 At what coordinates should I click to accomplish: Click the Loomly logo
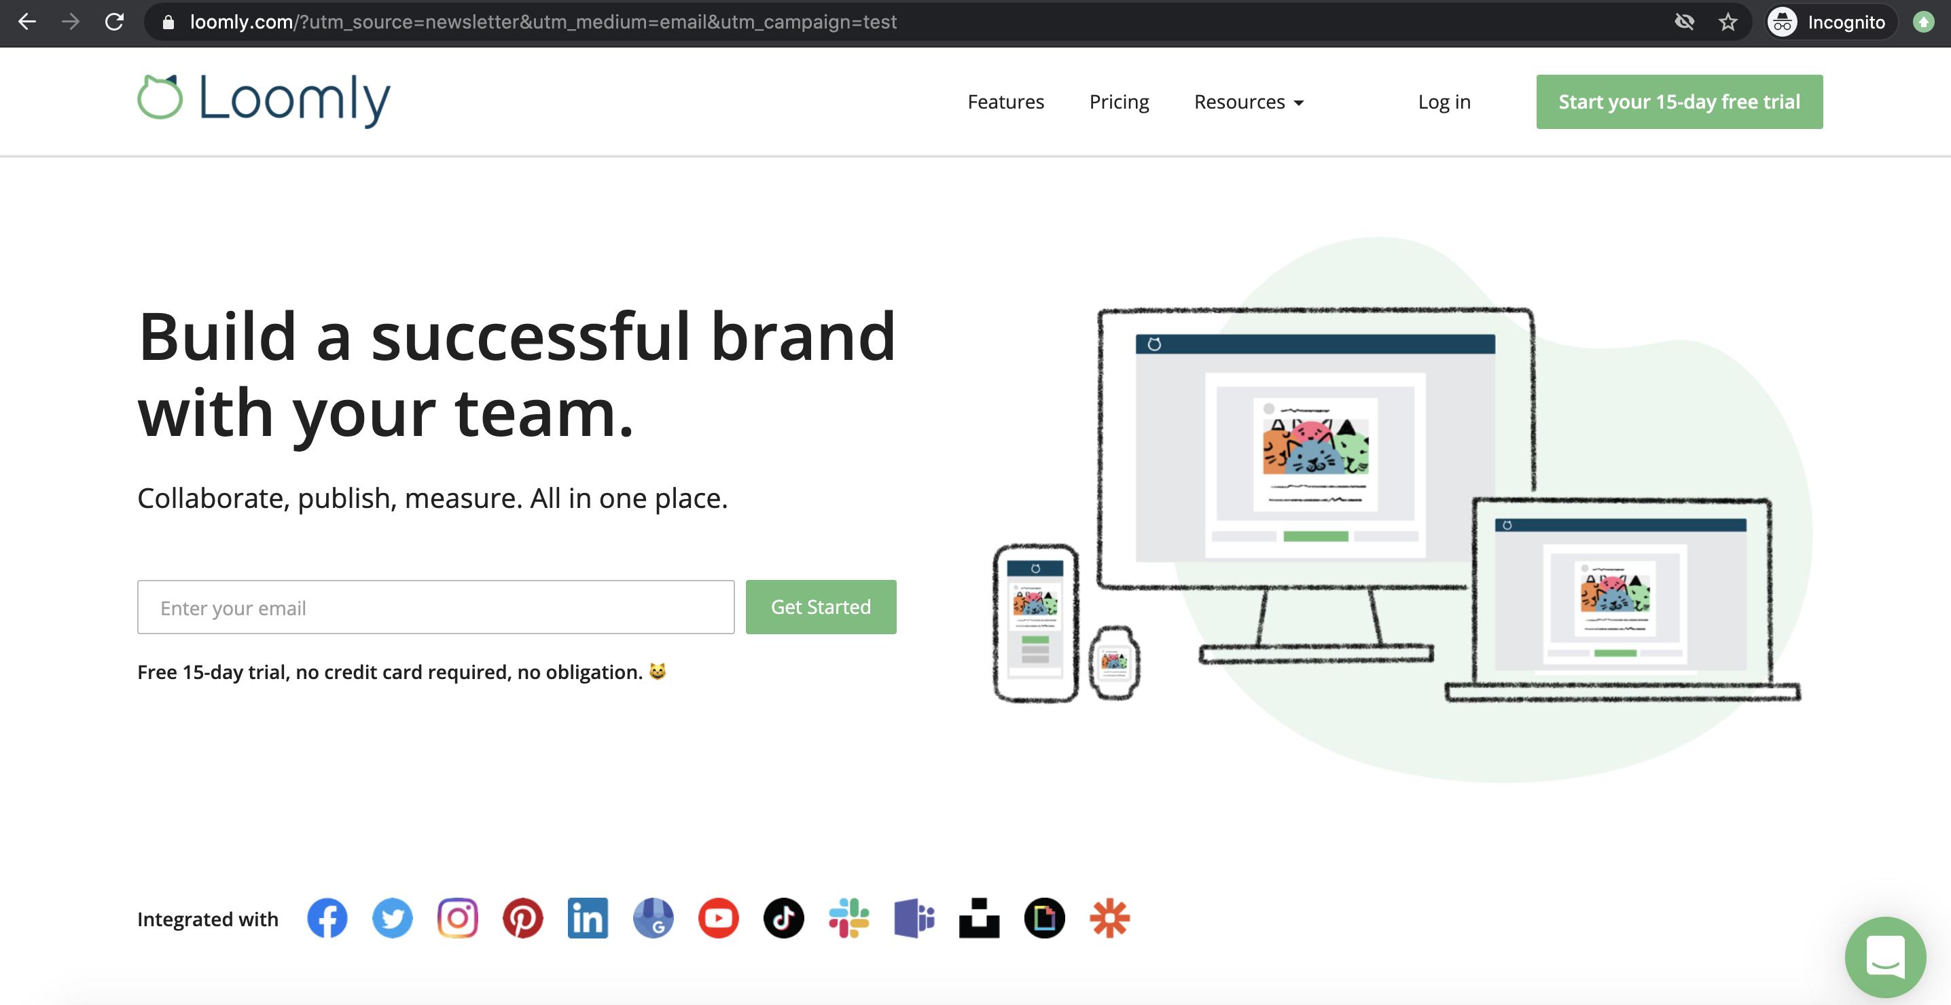click(264, 99)
